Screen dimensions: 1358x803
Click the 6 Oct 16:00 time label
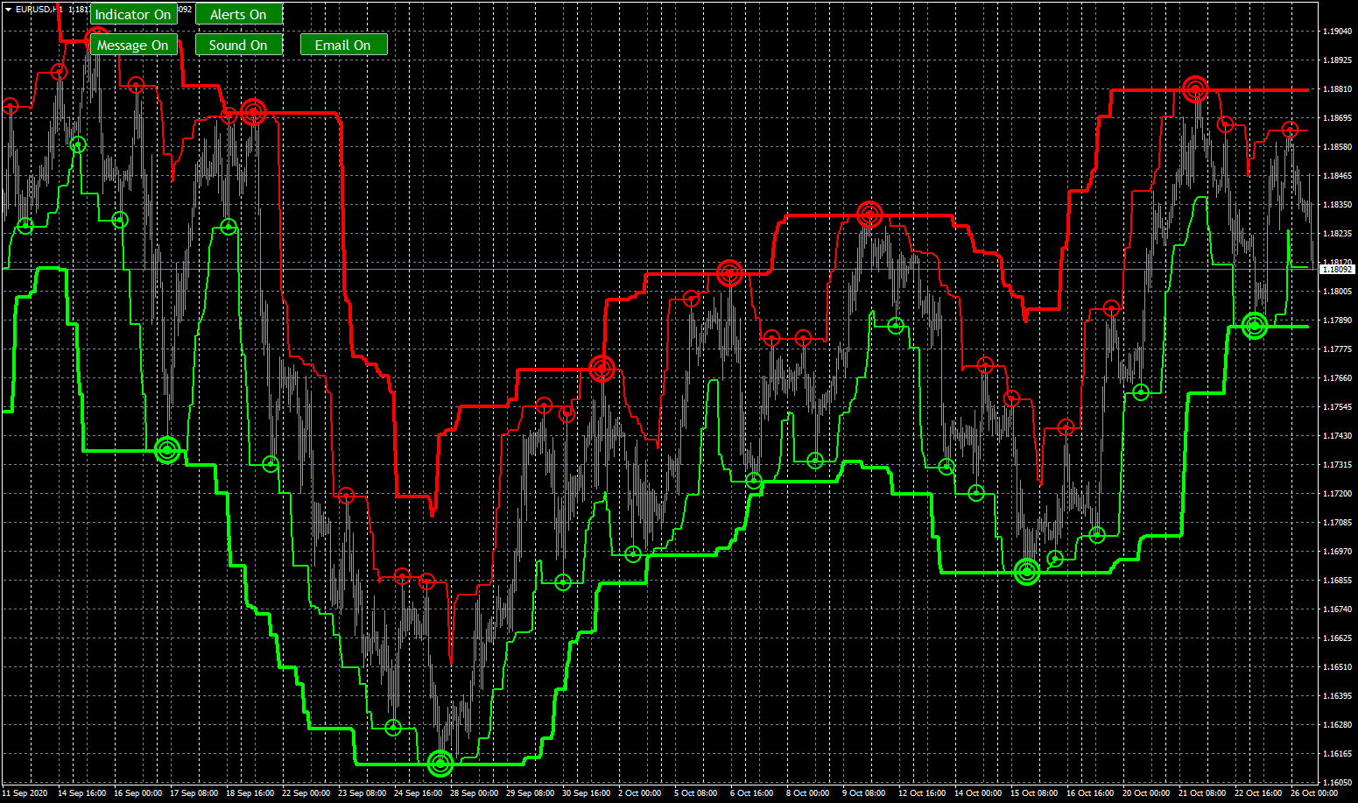click(751, 793)
